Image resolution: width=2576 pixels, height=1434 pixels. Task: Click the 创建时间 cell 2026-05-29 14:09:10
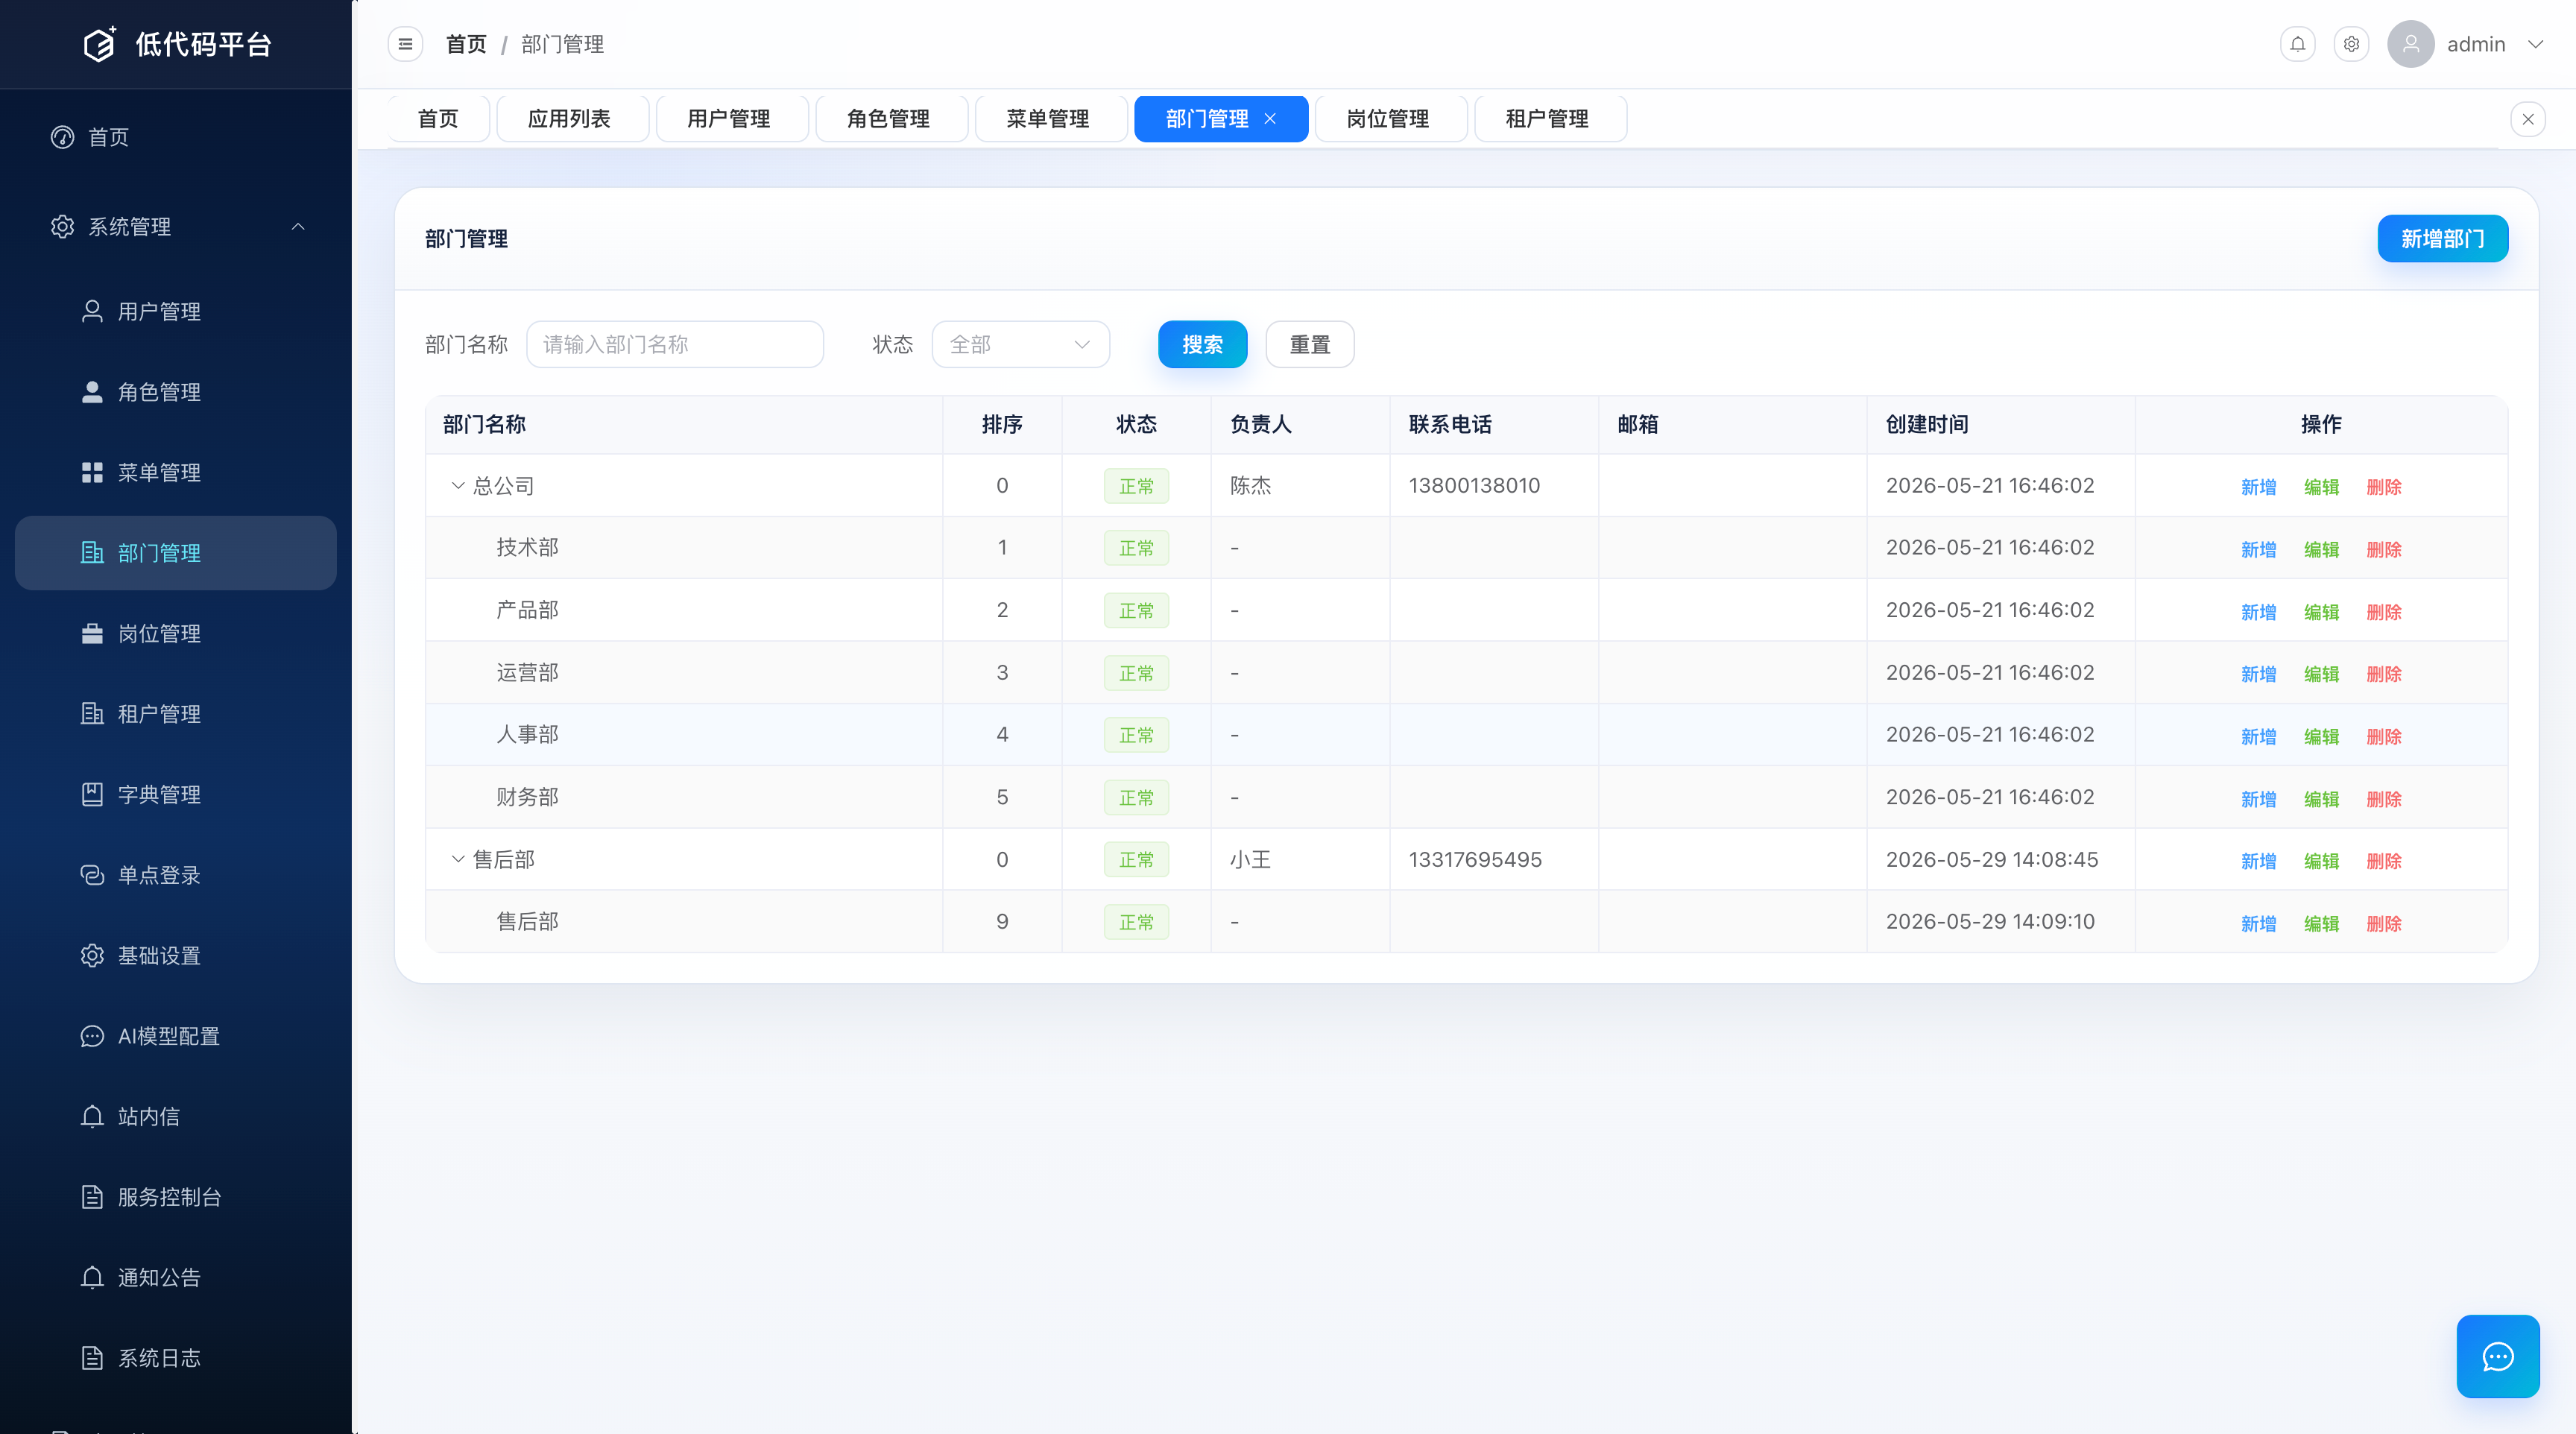click(1990, 921)
